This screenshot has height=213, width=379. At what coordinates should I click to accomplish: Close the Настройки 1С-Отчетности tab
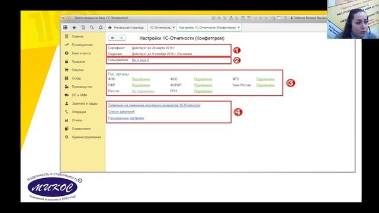(239, 28)
